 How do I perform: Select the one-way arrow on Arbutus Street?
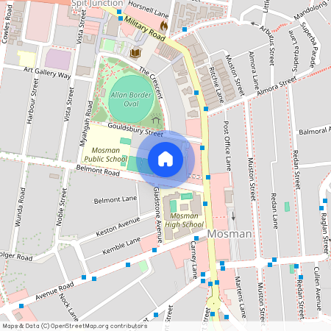click(255, 24)
